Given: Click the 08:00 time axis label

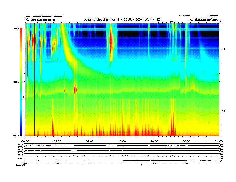Looking at the screenshot, I should click(90, 142).
